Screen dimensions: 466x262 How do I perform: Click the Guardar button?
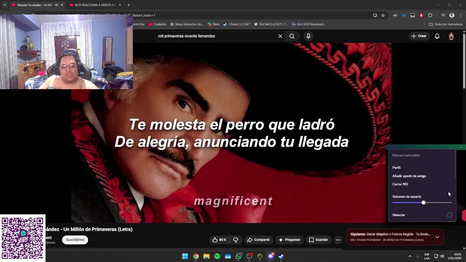[319, 240]
